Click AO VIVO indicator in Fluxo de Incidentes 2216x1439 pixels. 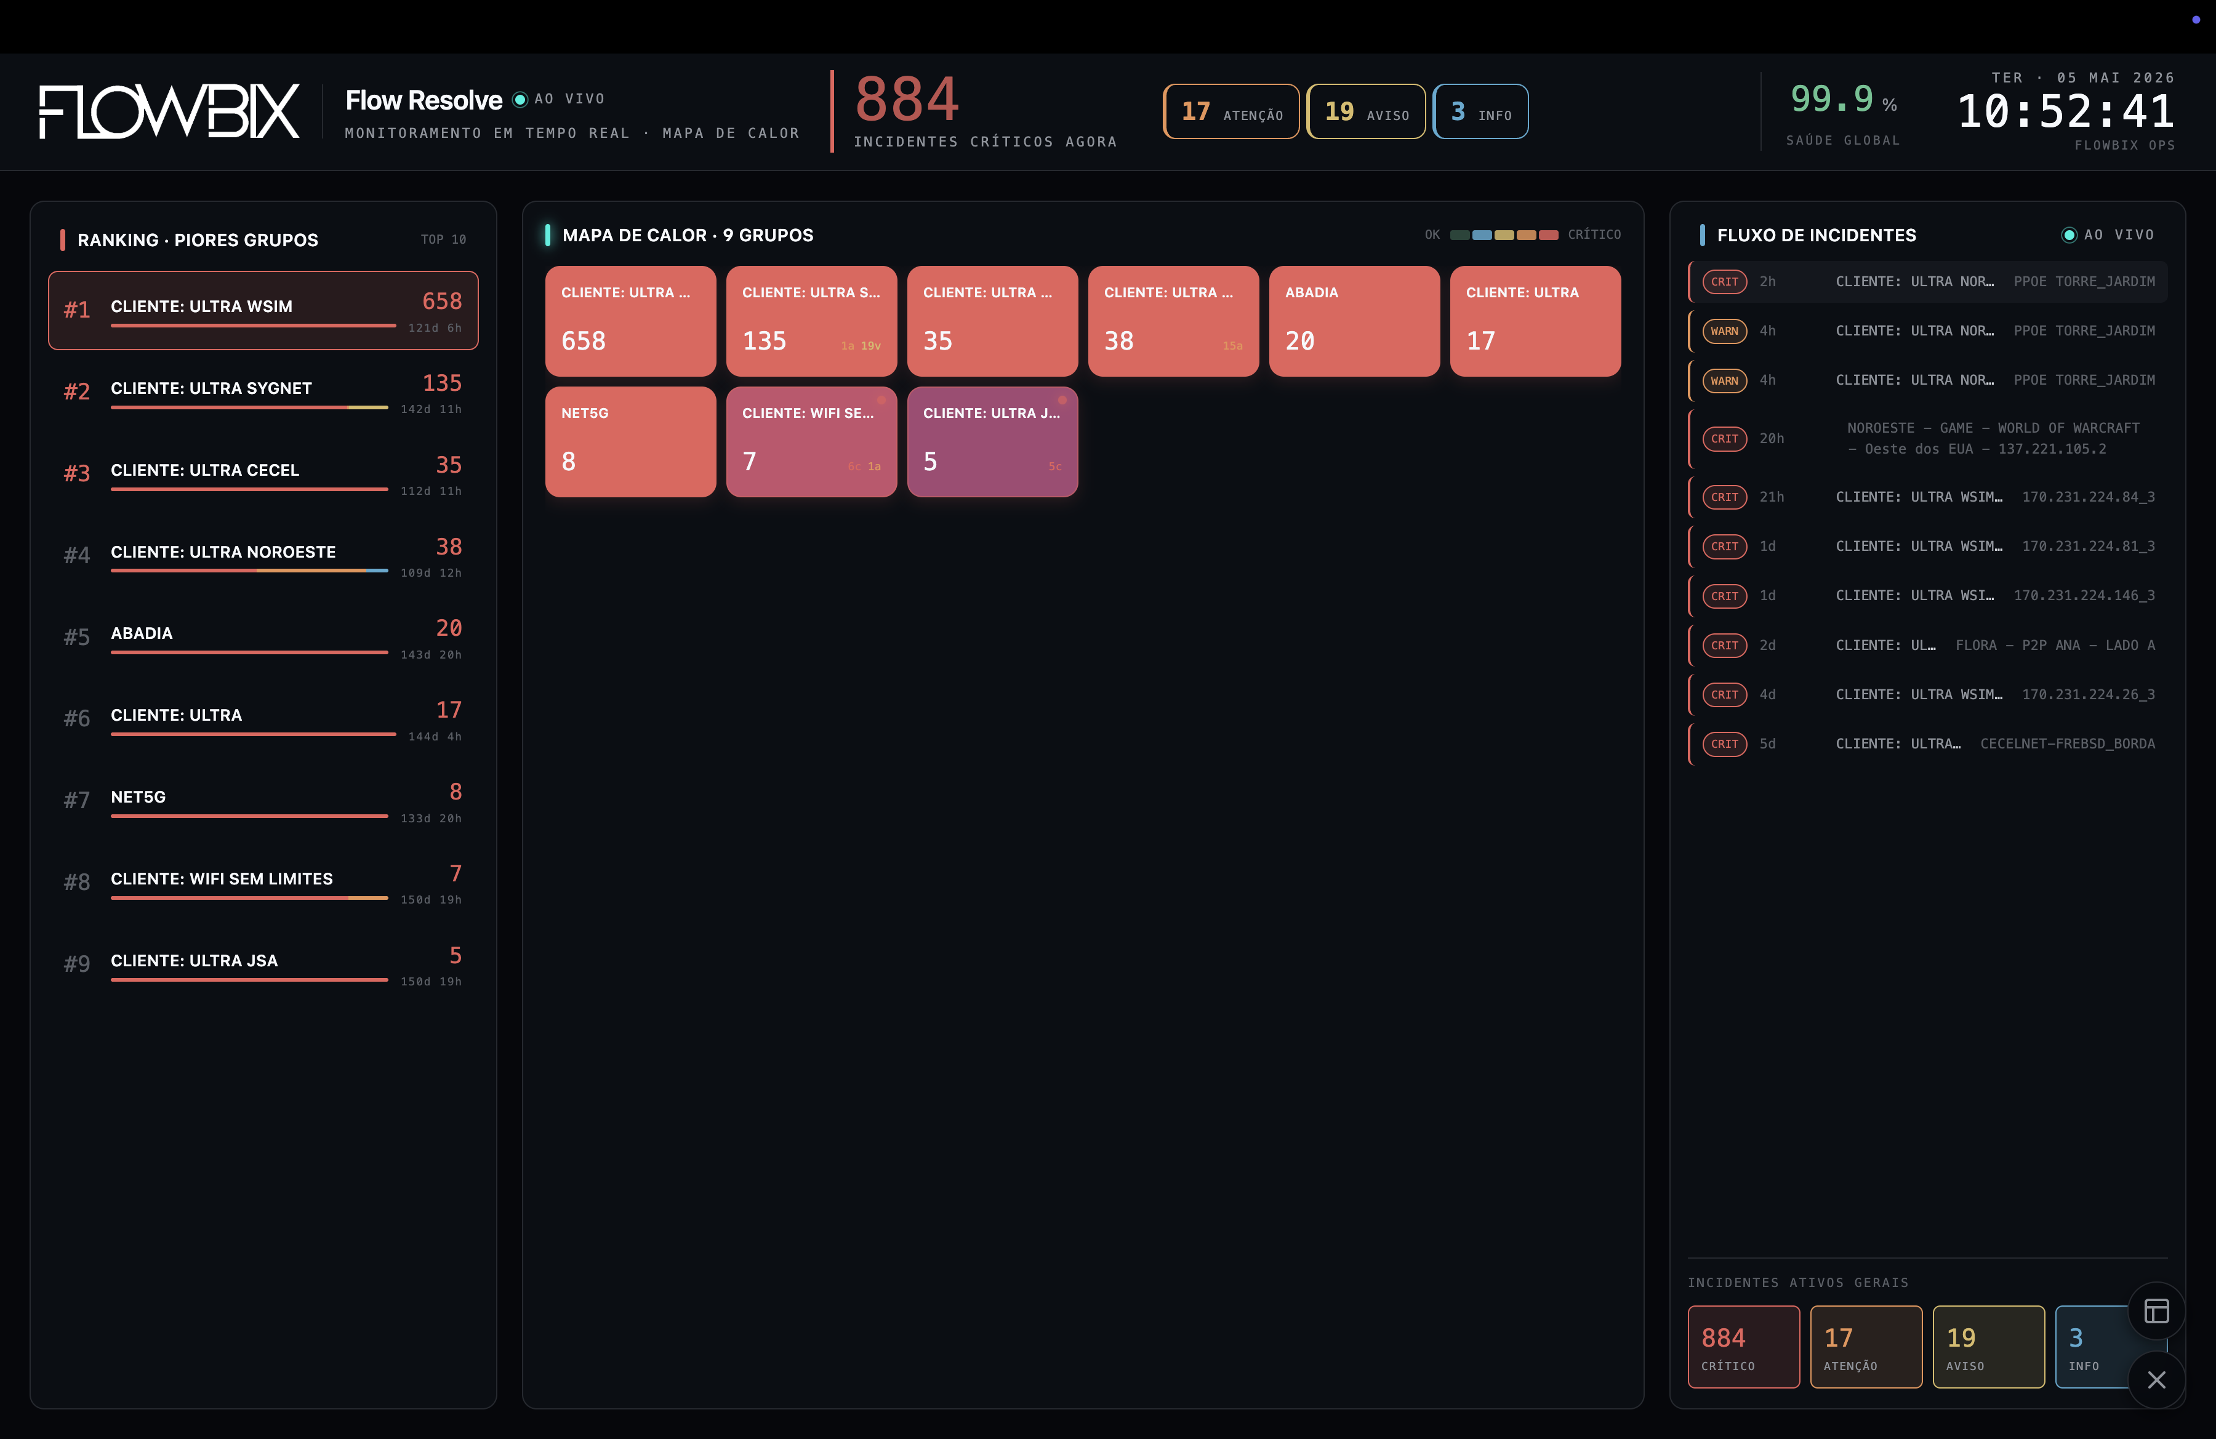[2108, 234]
